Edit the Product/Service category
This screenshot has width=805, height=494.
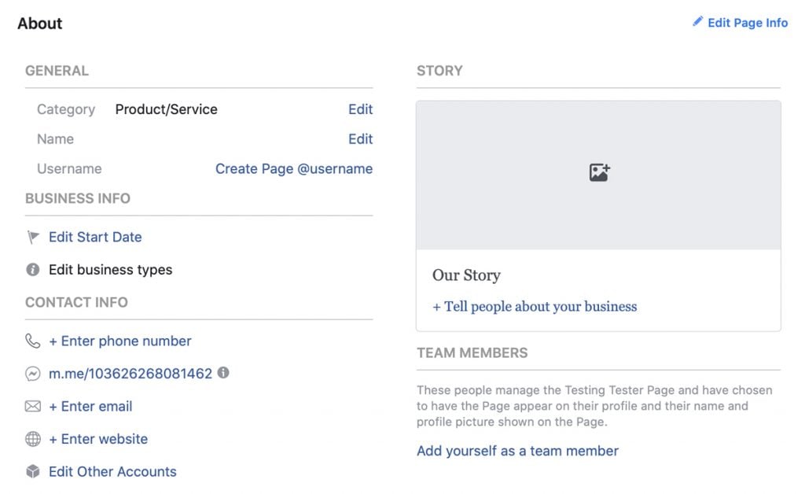[361, 109]
